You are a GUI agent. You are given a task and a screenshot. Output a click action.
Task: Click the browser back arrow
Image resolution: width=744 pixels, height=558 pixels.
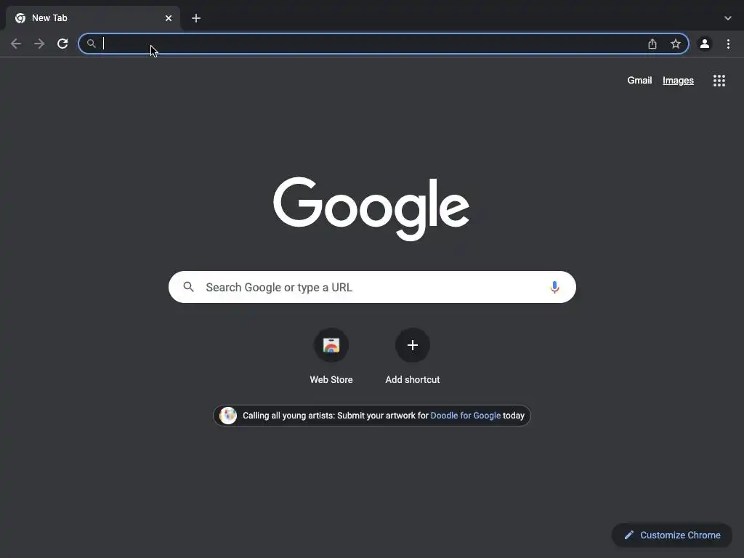(16, 44)
